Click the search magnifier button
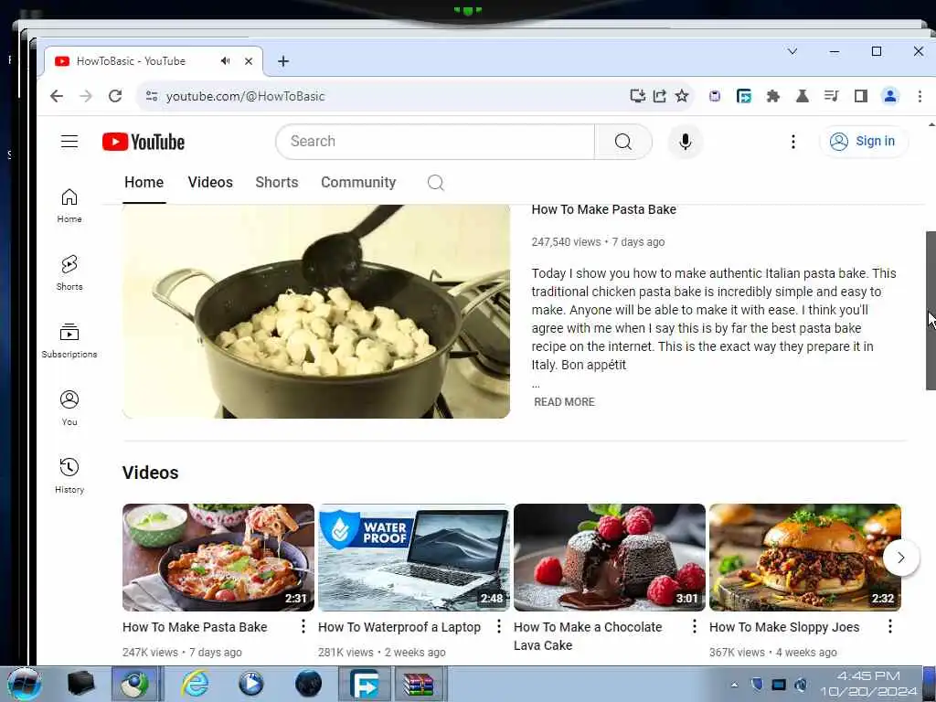This screenshot has height=702, width=936. click(x=623, y=142)
